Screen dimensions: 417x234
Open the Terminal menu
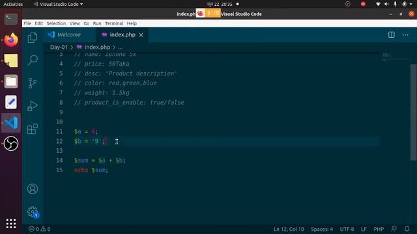coord(114,23)
